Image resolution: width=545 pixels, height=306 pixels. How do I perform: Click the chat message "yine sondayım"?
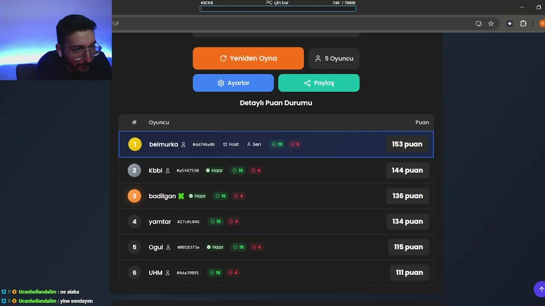77,301
